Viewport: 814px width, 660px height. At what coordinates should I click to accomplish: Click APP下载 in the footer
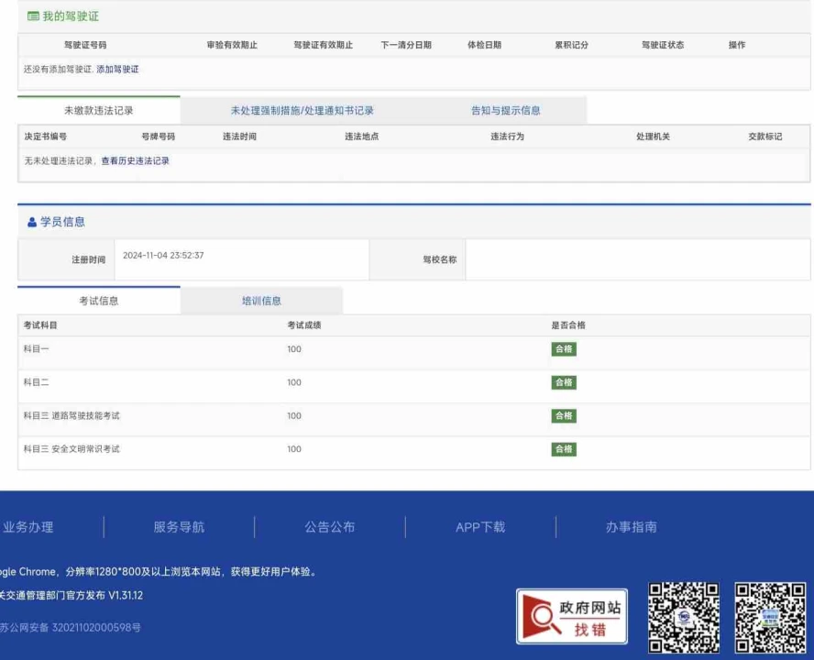point(480,527)
